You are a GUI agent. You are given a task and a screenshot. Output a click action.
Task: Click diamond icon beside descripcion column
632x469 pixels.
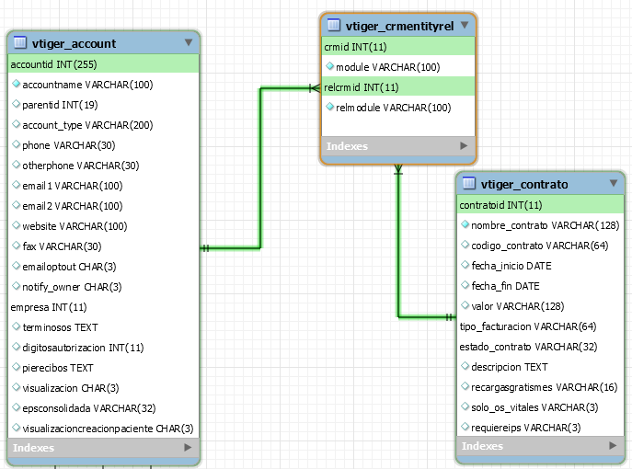[465, 366]
